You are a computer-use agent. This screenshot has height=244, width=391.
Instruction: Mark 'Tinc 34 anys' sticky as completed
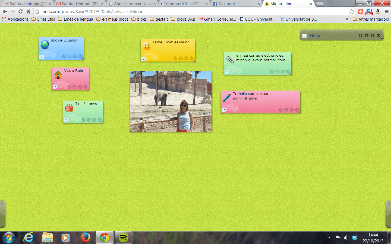pos(100,120)
